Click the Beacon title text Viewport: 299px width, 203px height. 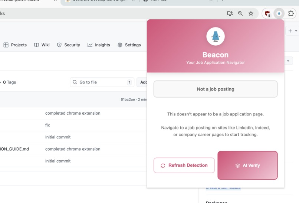click(x=216, y=55)
